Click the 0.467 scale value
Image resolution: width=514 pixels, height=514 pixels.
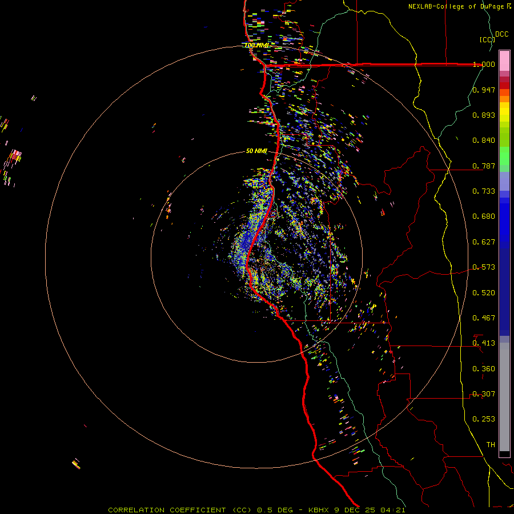[x=484, y=318]
